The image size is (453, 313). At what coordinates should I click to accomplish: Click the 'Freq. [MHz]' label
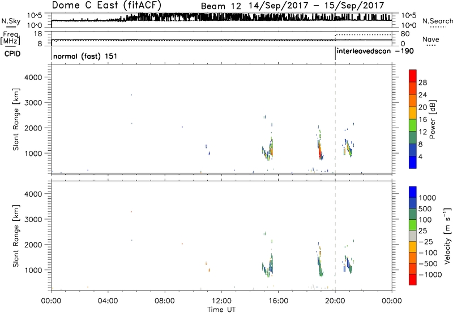point(10,38)
